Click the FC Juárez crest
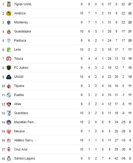 9,68
